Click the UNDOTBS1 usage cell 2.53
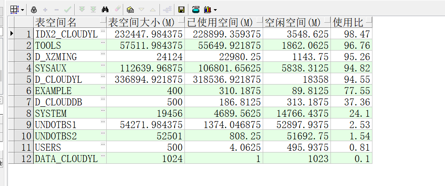445x186 pixels. pos(351,125)
